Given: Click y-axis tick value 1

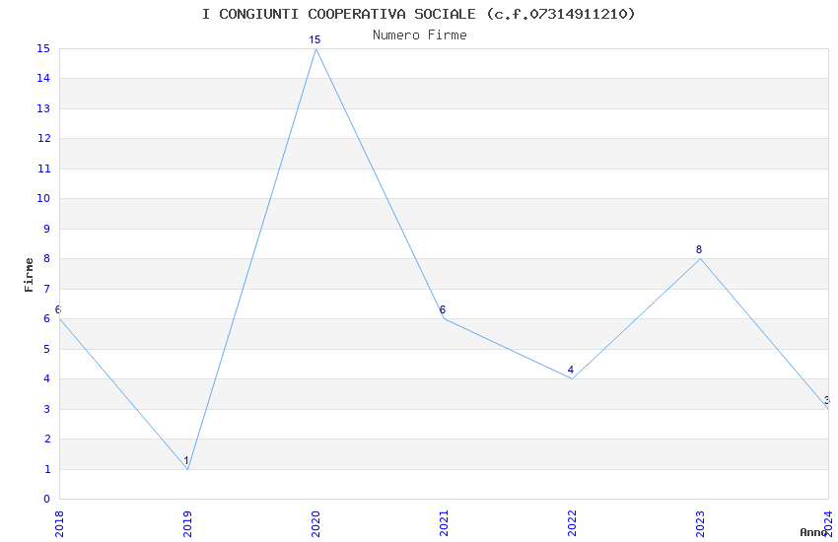Looking at the screenshot, I should pyautogui.click(x=47, y=469).
